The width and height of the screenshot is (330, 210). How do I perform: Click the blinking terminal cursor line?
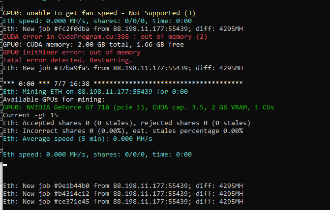(5, 165)
